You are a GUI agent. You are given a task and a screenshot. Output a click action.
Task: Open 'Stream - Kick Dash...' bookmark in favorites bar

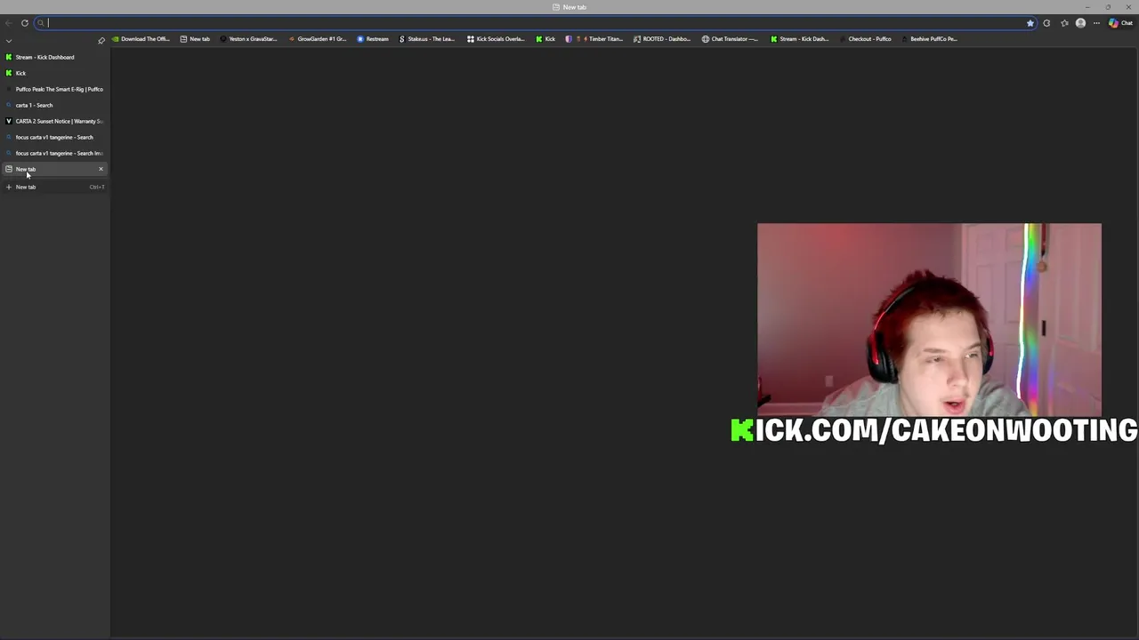point(800,39)
